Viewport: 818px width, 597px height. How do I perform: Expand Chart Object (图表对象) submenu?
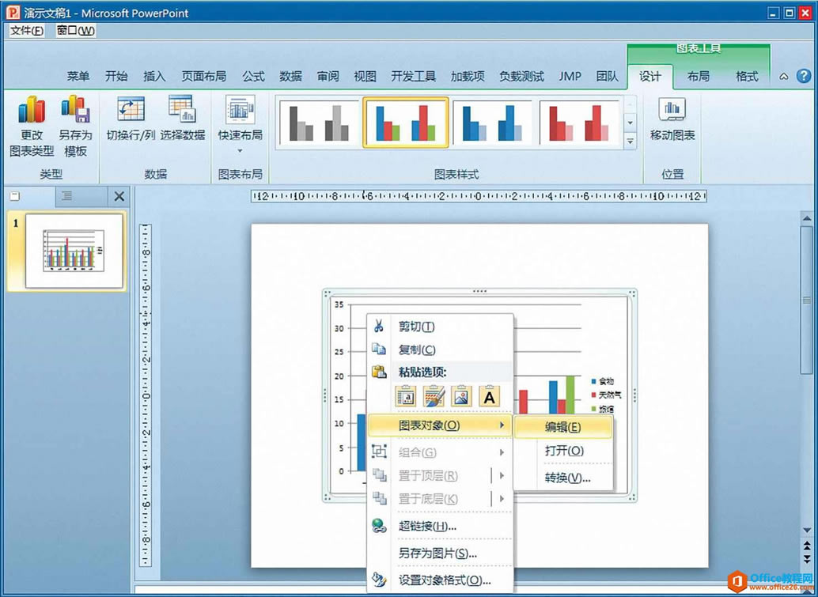click(441, 425)
